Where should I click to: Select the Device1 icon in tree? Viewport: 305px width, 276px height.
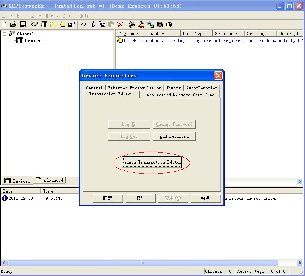point(20,40)
